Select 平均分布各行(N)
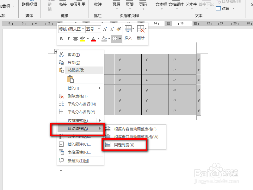The width and height of the screenshot is (253, 190). (x=81, y=104)
